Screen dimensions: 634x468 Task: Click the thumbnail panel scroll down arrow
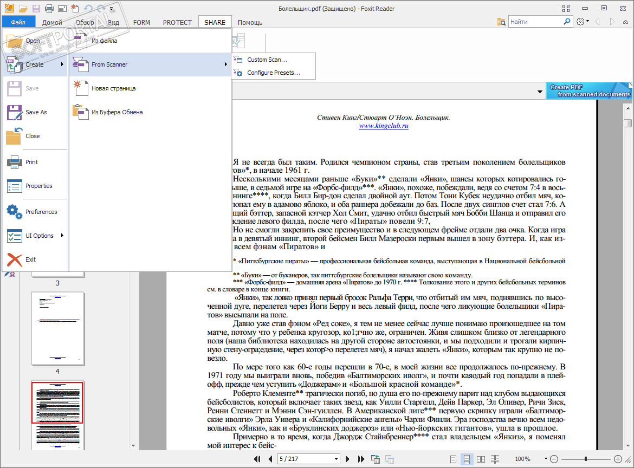click(133, 446)
